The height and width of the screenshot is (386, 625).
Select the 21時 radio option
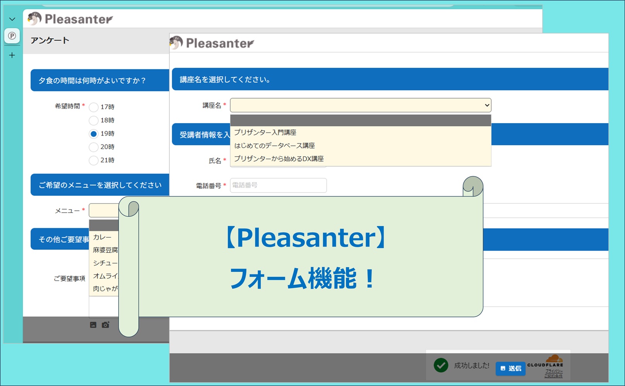pos(93,160)
